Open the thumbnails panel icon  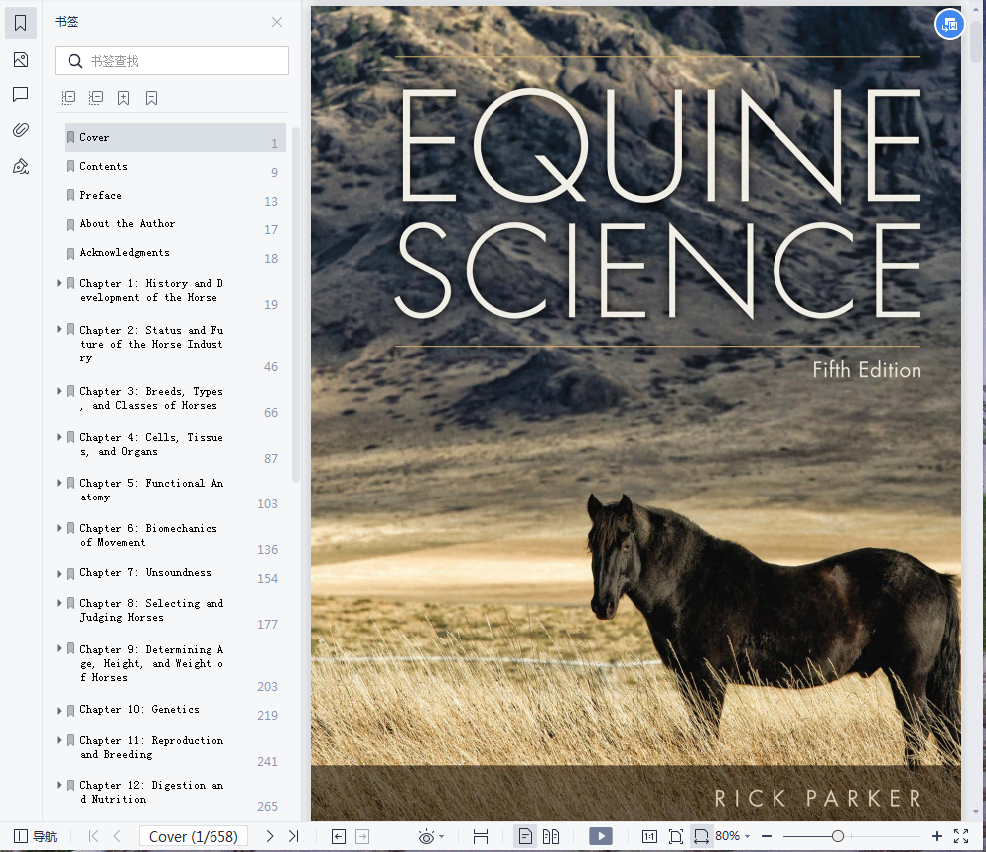tap(20, 60)
